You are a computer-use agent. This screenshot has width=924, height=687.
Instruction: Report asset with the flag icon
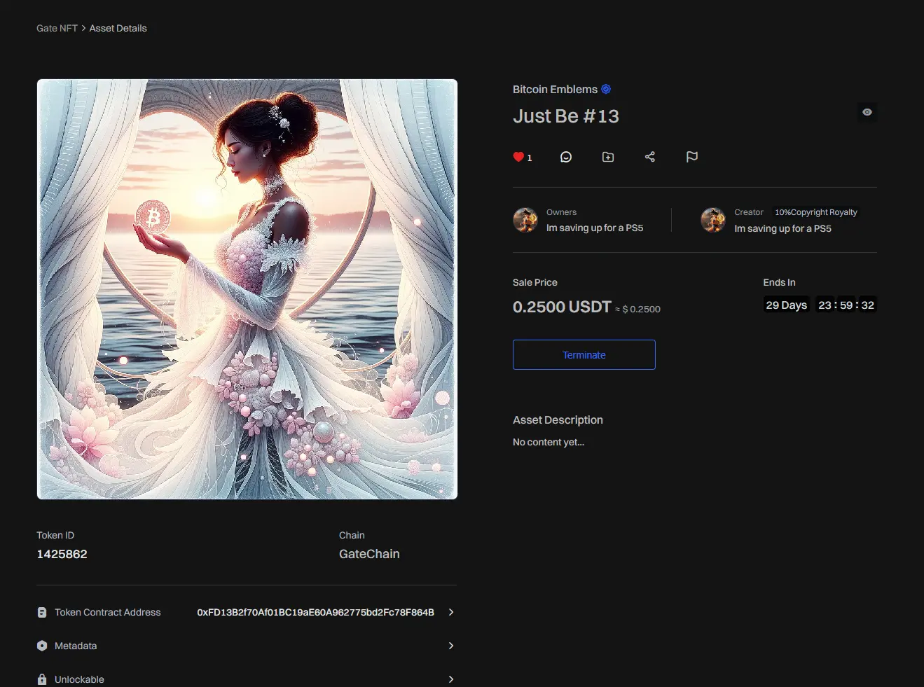692,157
